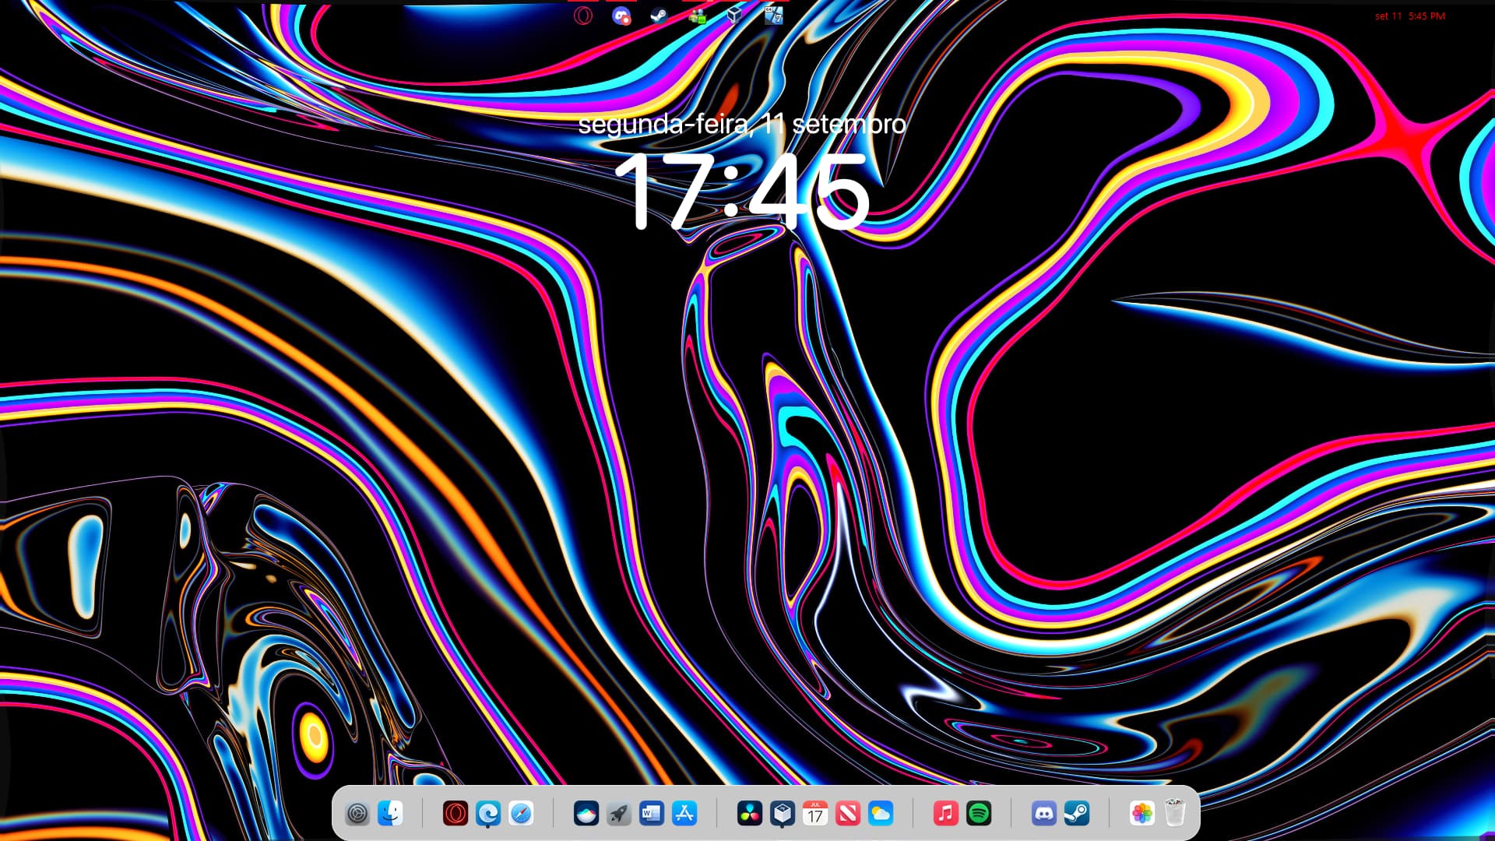Screen dimensions: 1495x841
Task: Launch DaVinci Resolve from the dock
Action: [x=750, y=814]
